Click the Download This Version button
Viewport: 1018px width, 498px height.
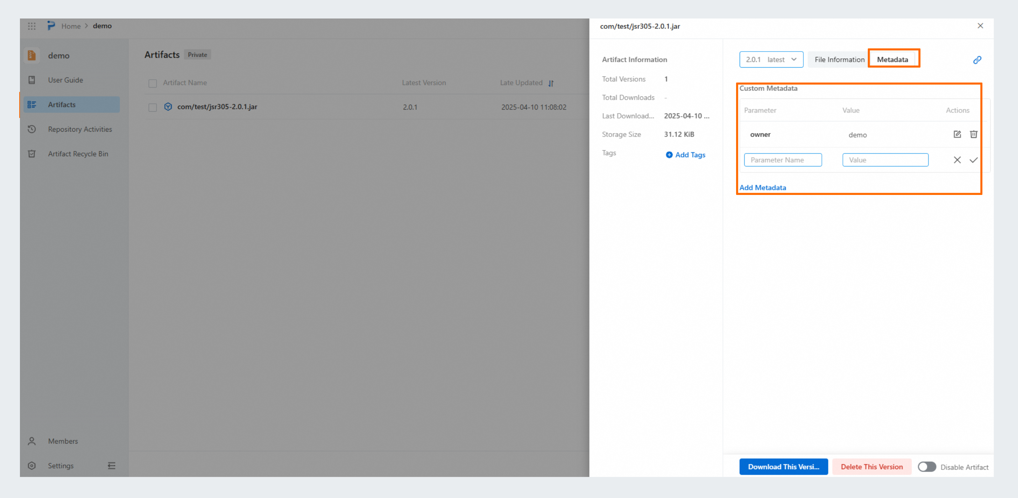(x=783, y=467)
